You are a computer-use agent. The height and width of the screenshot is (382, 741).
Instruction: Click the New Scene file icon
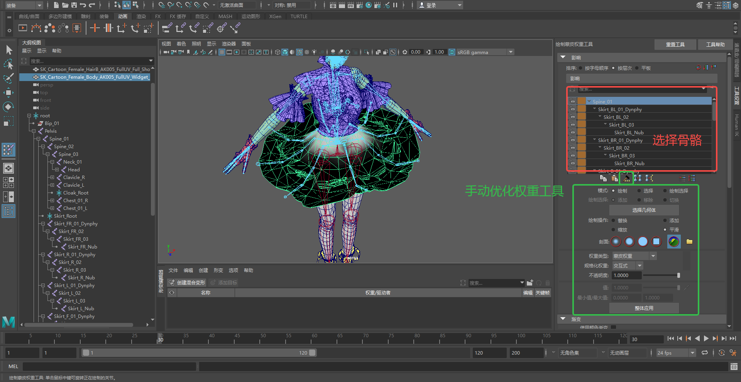tap(56, 5)
